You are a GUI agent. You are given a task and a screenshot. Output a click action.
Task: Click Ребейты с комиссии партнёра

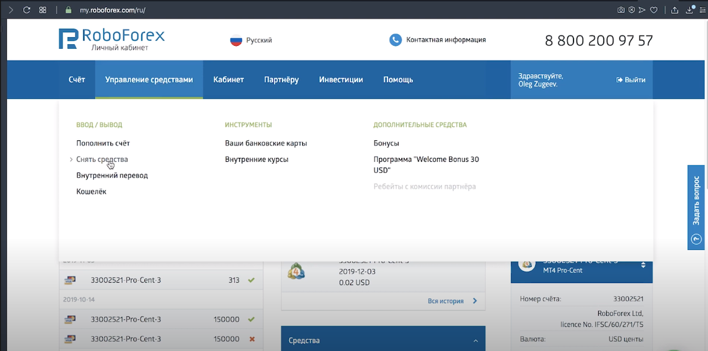(425, 187)
